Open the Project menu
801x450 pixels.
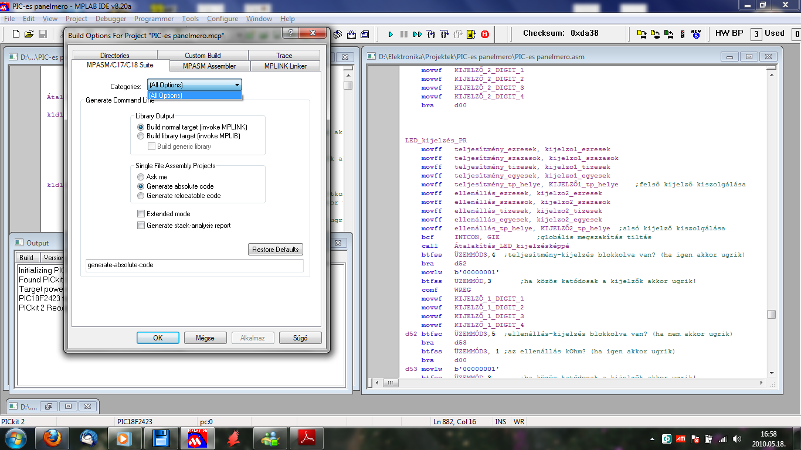point(76,19)
